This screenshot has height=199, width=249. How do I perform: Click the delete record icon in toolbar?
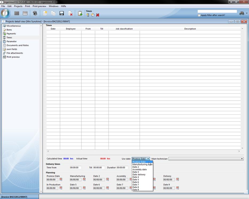(x=70, y=13)
